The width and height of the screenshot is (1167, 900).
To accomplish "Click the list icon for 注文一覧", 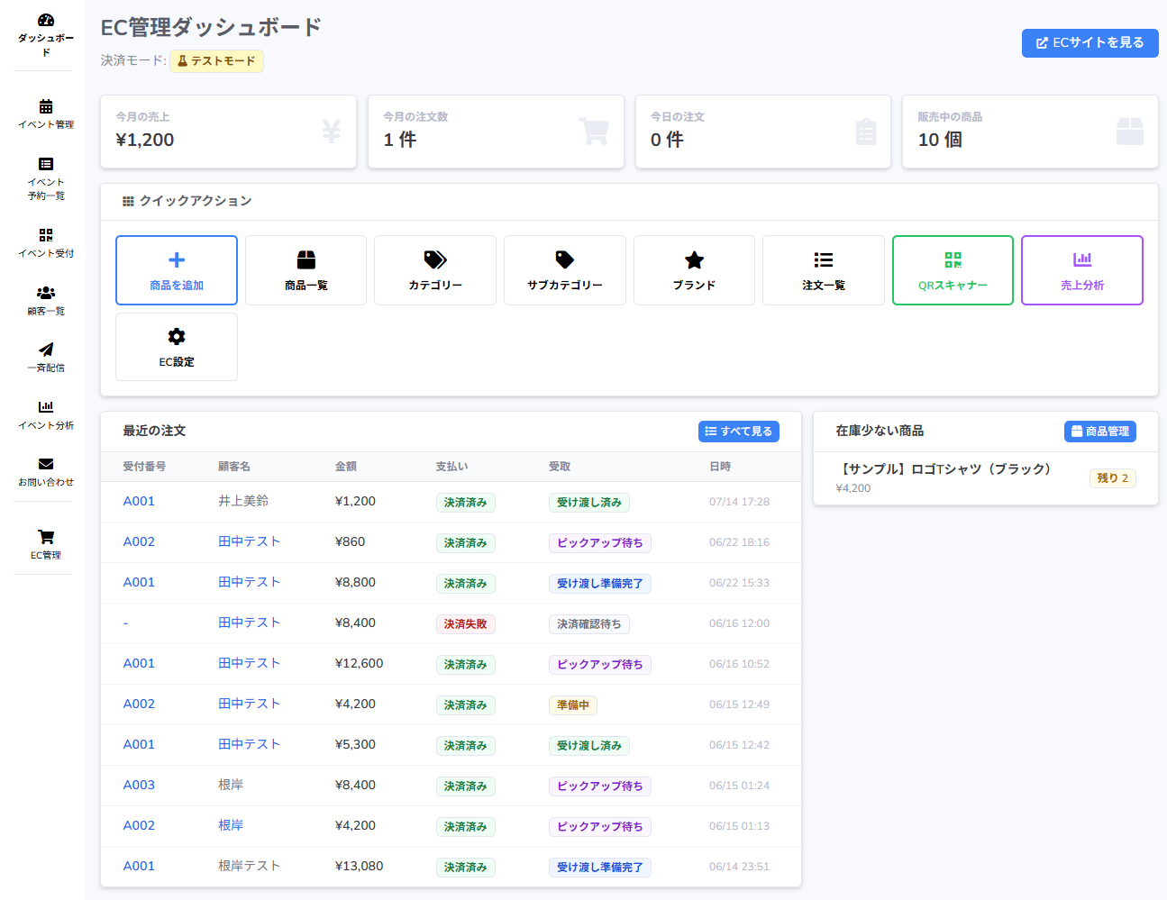I will pyautogui.click(x=824, y=260).
